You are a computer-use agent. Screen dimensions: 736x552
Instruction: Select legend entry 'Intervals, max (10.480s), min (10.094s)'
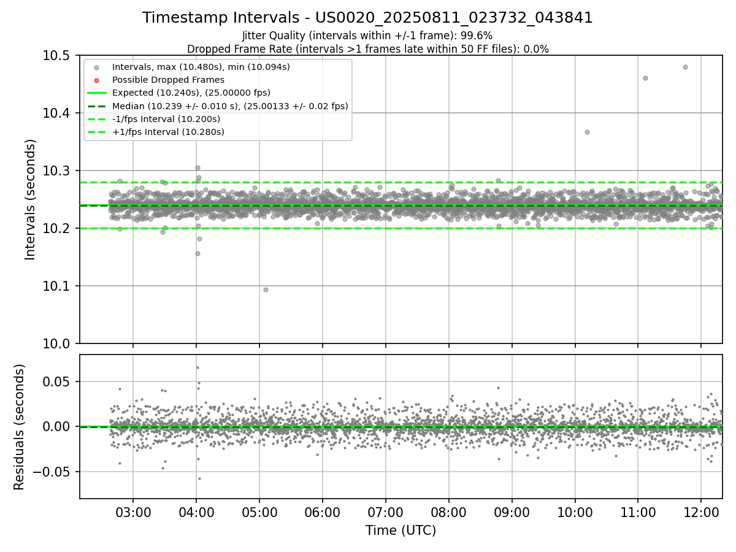click(201, 66)
